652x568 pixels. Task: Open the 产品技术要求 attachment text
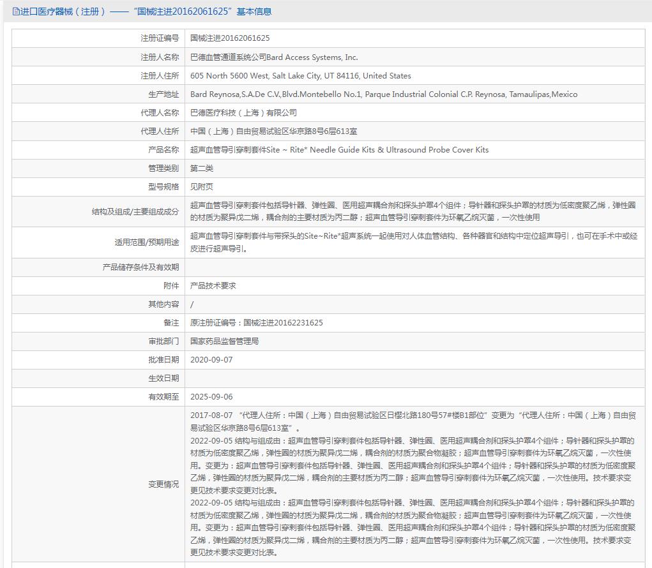[x=213, y=286]
